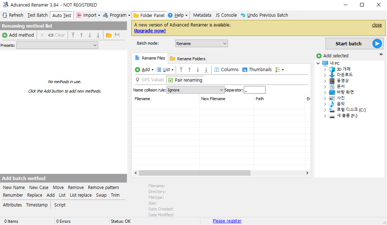
Task: Click the Please register link
Action: 227,221
